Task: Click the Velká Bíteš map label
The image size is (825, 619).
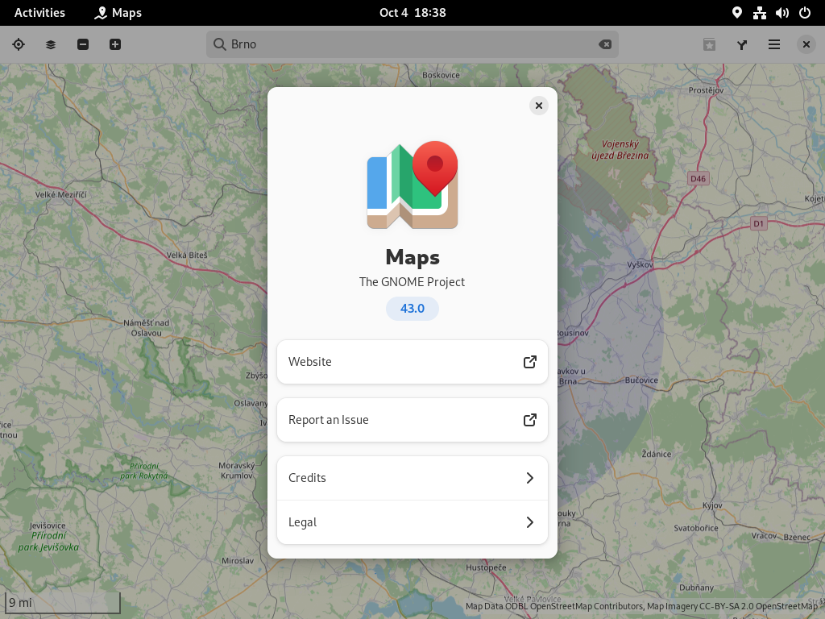Action: [x=187, y=255]
